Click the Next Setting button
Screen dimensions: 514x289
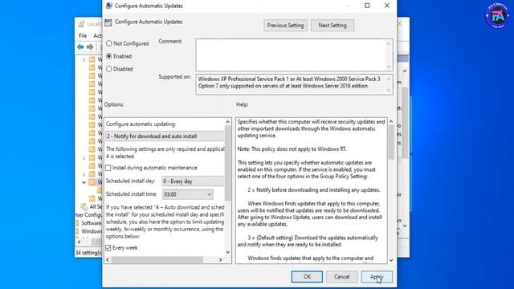[332, 25]
